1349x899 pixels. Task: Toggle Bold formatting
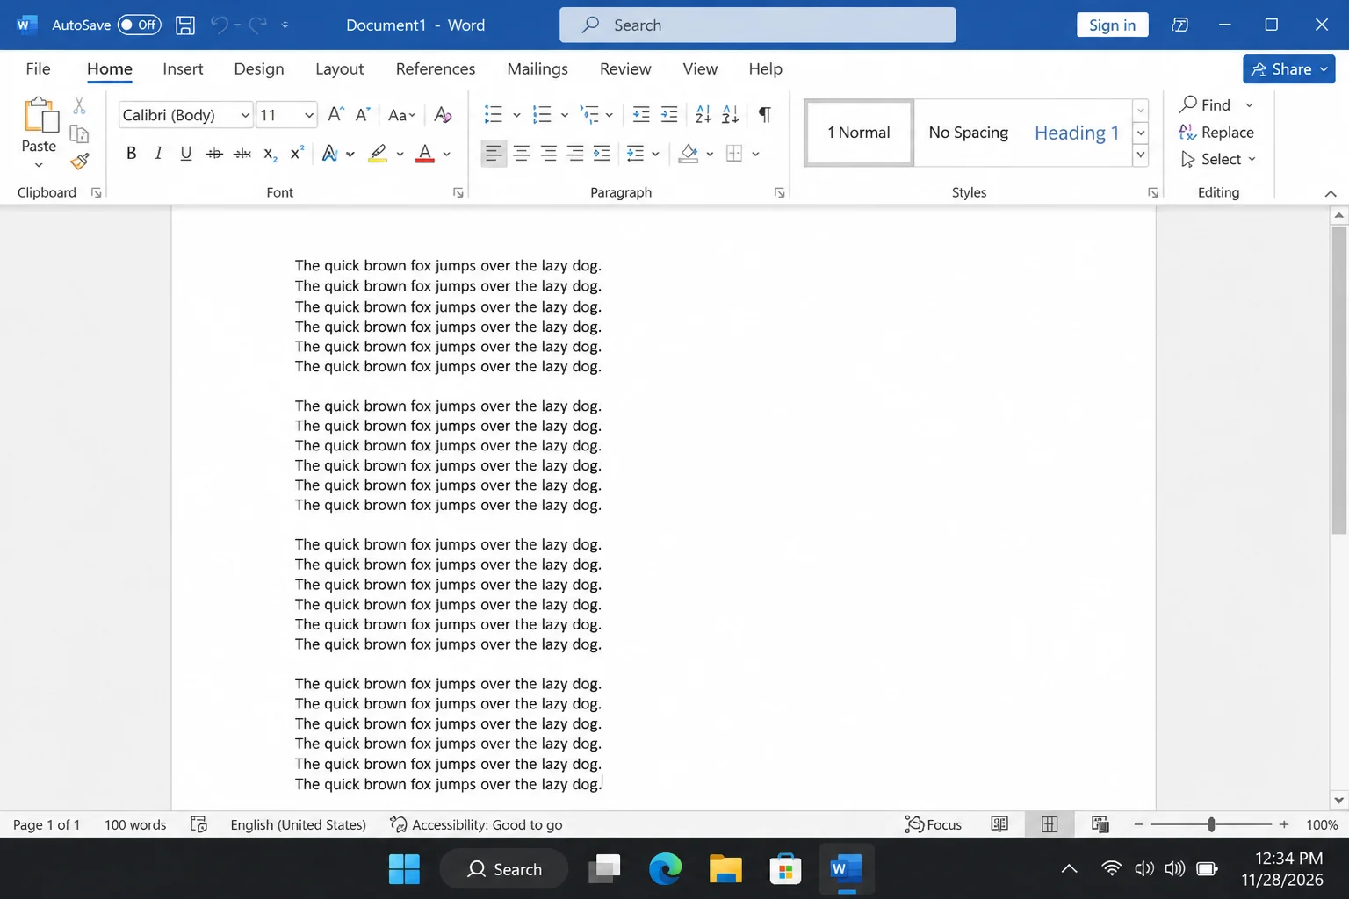[x=131, y=154]
